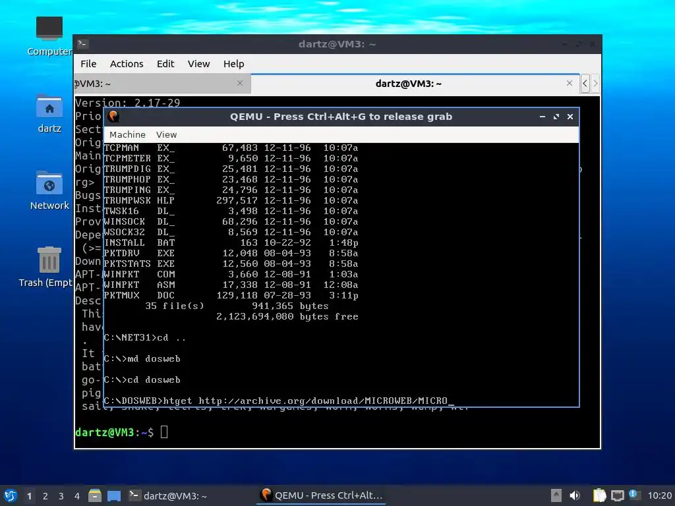Open the Edit menu in the terminal

click(165, 64)
